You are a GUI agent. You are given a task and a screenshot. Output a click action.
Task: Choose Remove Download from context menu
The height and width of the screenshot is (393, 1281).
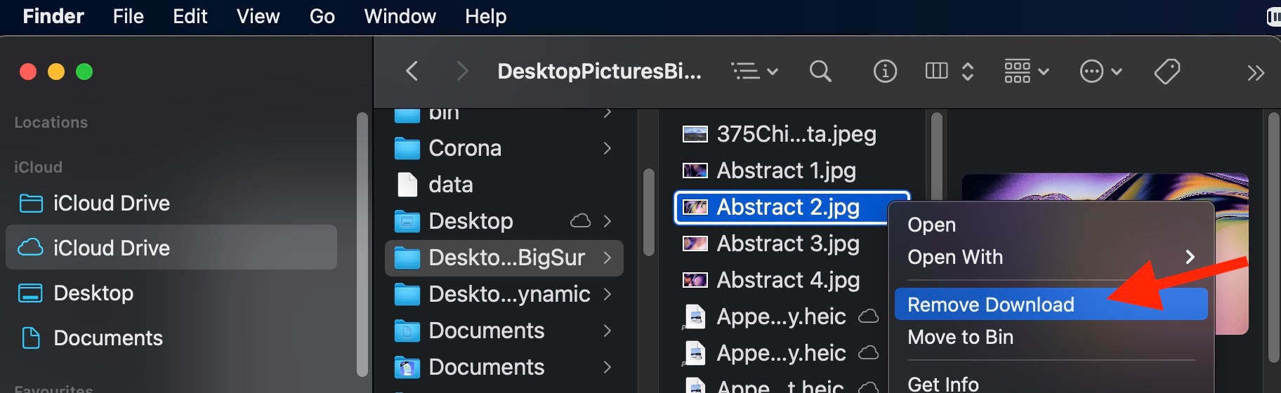[990, 305]
